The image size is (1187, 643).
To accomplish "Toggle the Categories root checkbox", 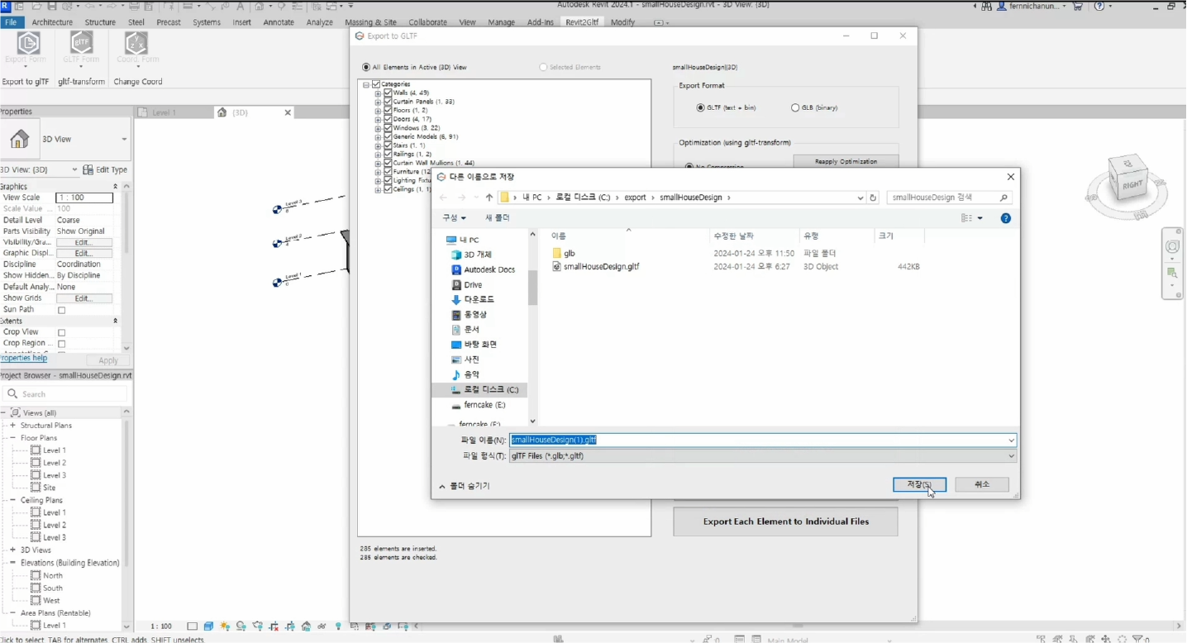I will click(376, 84).
